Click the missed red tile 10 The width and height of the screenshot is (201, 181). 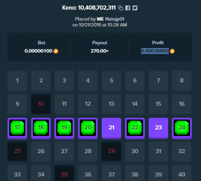41,104
